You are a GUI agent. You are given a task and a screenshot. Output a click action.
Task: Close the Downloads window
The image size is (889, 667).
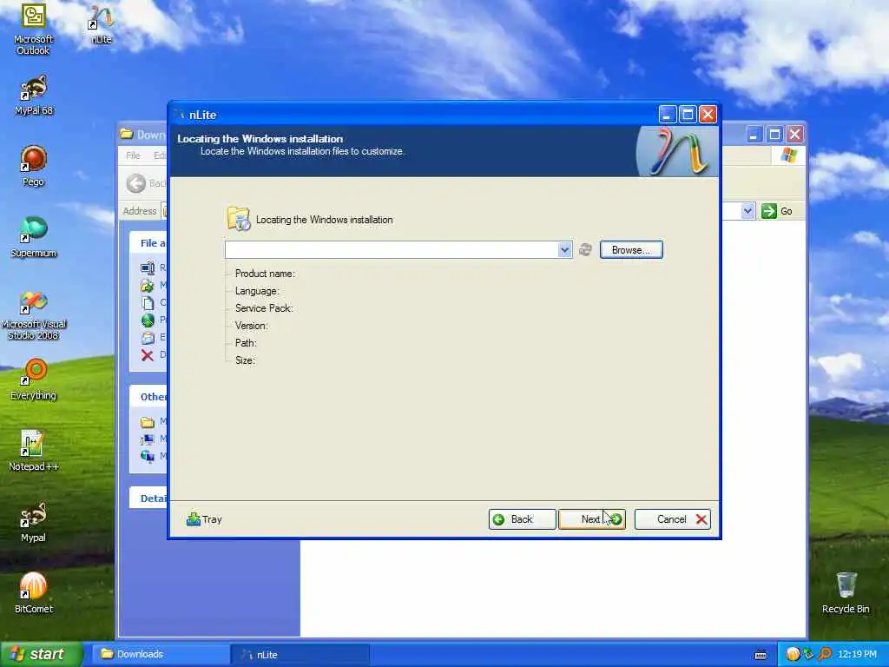pos(795,135)
